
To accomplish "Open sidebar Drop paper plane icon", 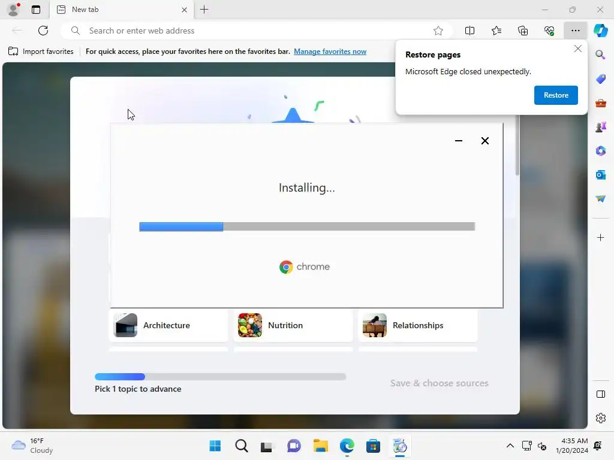I will [x=600, y=199].
